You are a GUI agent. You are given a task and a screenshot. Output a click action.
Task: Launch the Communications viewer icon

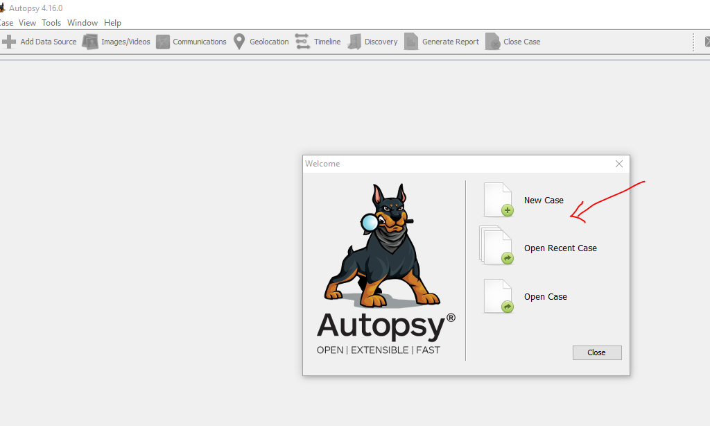tap(162, 42)
